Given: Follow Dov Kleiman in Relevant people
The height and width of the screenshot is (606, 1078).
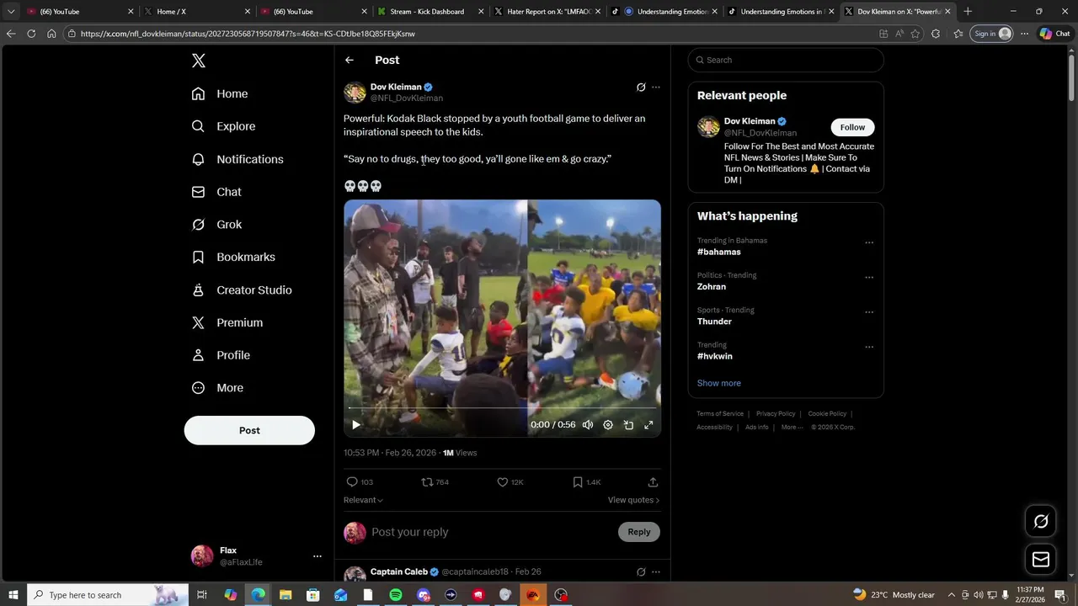Looking at the screenshot, I should tap(852, 127).
